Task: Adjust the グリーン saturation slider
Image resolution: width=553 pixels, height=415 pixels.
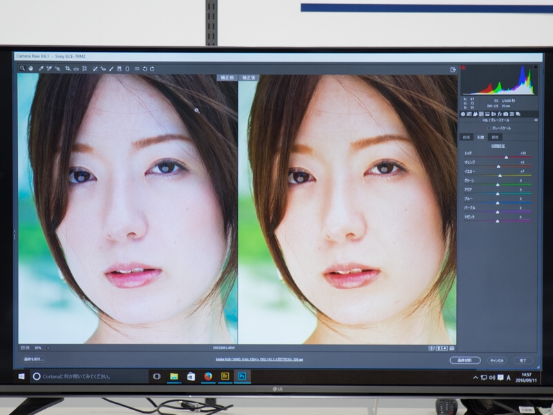Action: [x=498, y=185]
